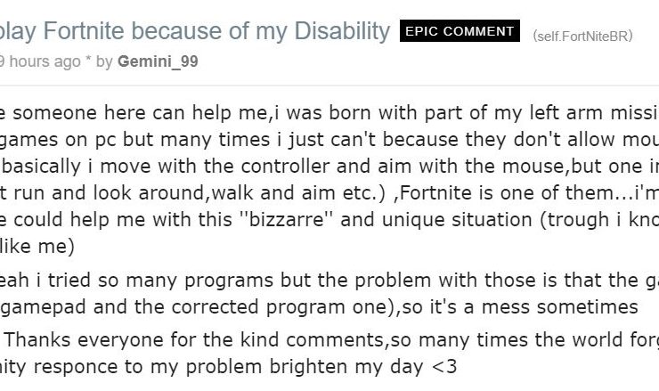Click the quoted word "bizzarre" in the post

click(286, 219)
